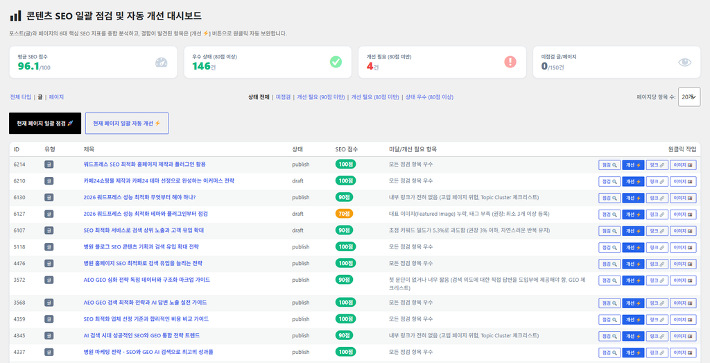Screen dimensions: 710x363
Task: Click 링크 button for post 4345
Action: click(657, 336)
